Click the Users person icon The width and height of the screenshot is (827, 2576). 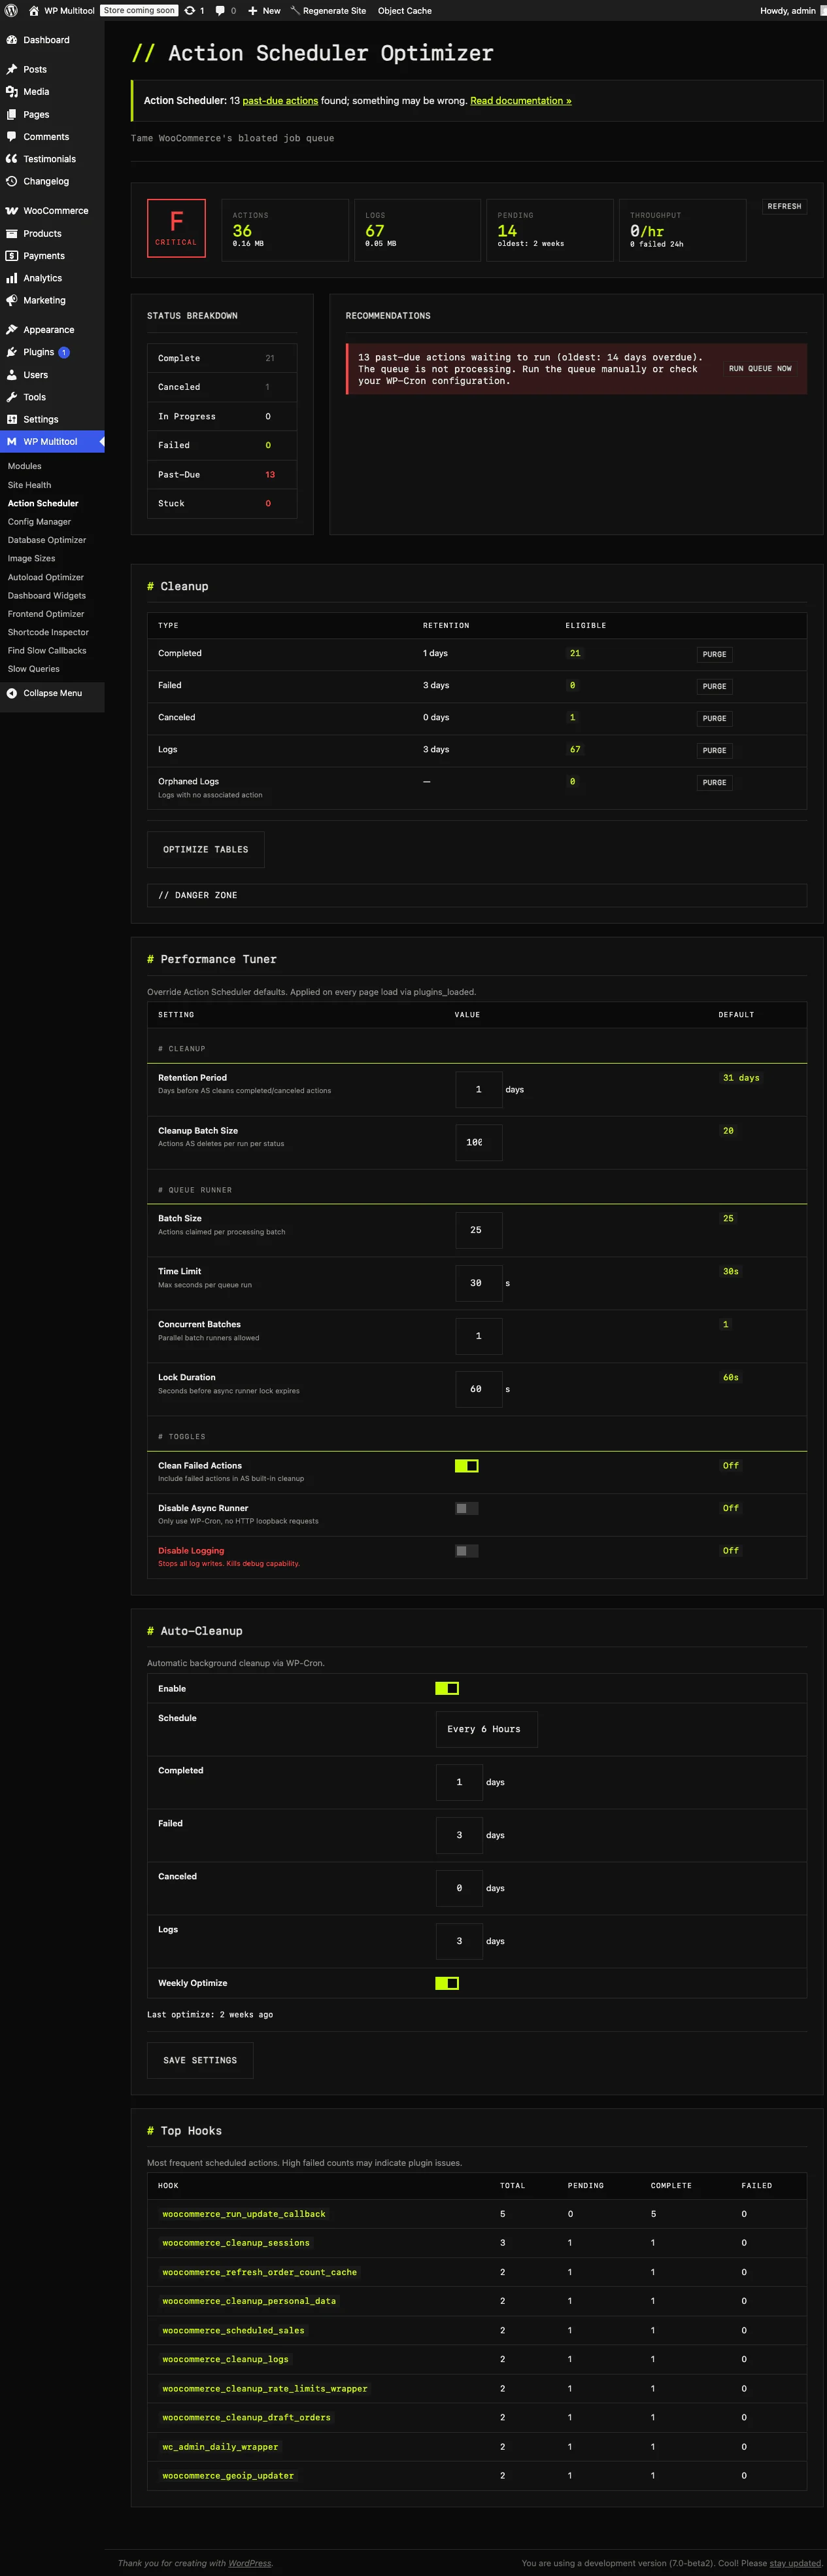[12, 374]
